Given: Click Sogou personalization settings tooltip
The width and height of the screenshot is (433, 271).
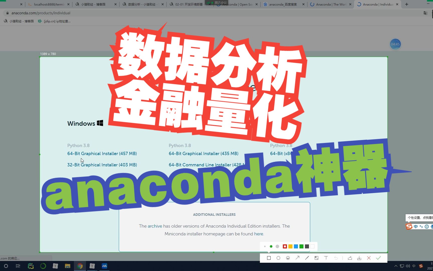Looking at the screenshot, I should 419,218.
